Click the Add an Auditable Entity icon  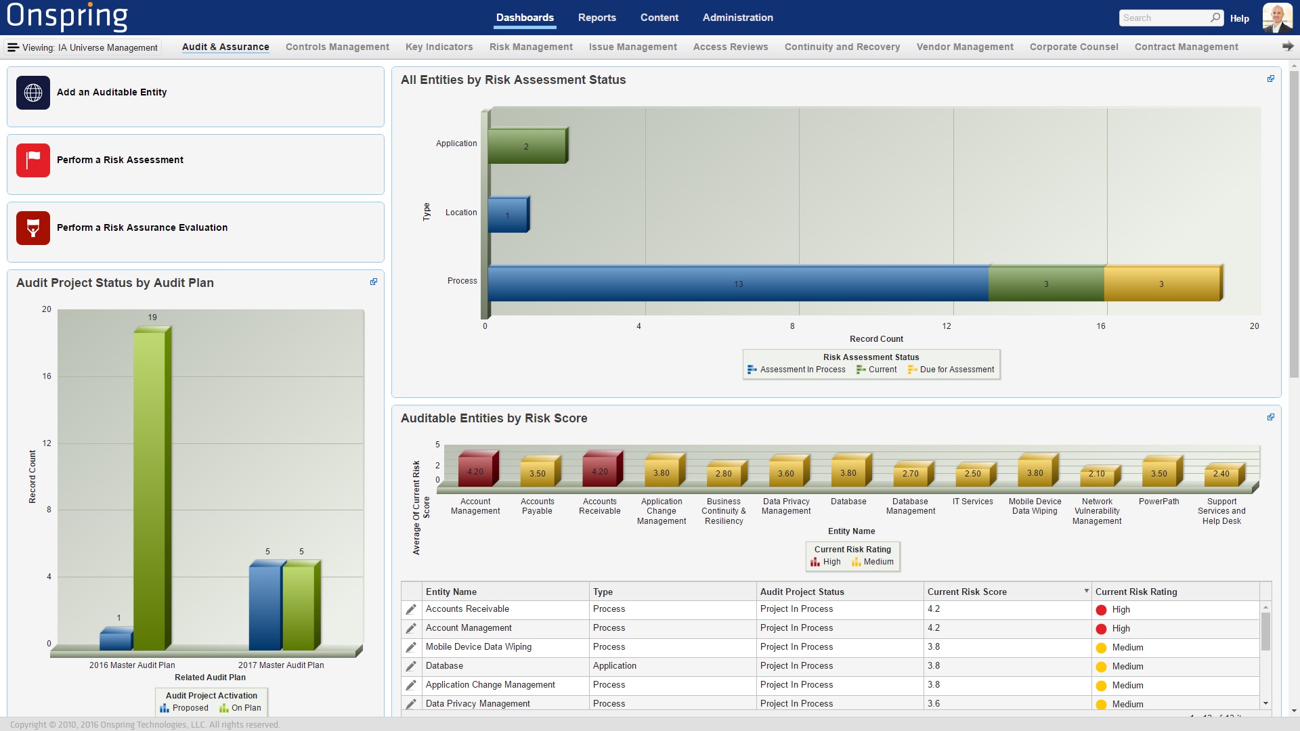coord(32,92)
